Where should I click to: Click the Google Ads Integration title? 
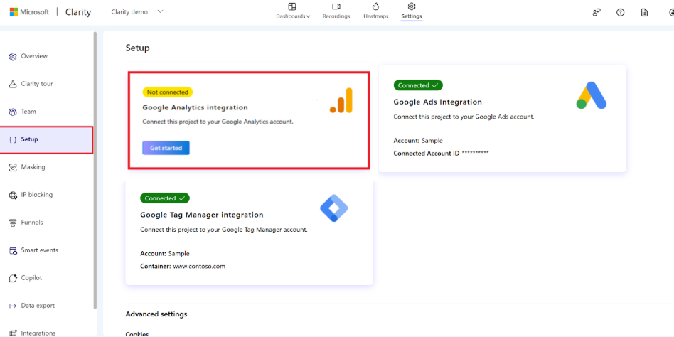click(x=437, y=102)
